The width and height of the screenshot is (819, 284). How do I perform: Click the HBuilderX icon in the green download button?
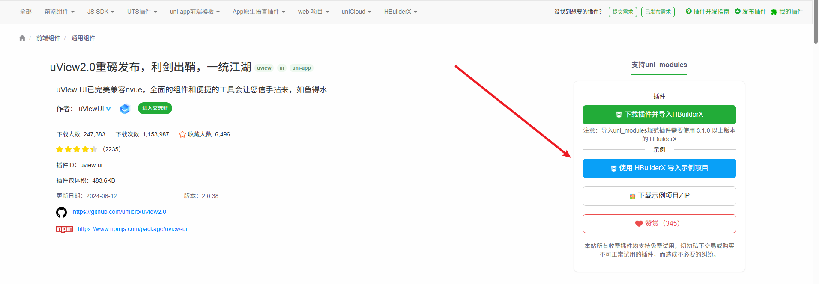[619, 115]
